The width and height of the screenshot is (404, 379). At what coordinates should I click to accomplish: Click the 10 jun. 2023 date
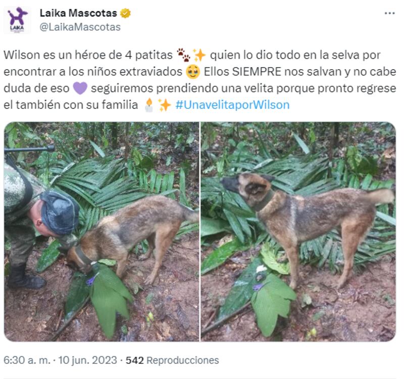coord(87,360)
